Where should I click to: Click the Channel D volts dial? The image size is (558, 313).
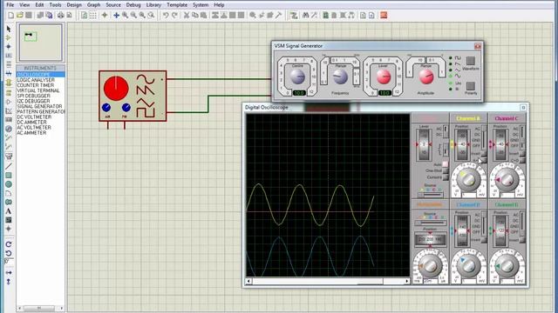coord(507,265)
